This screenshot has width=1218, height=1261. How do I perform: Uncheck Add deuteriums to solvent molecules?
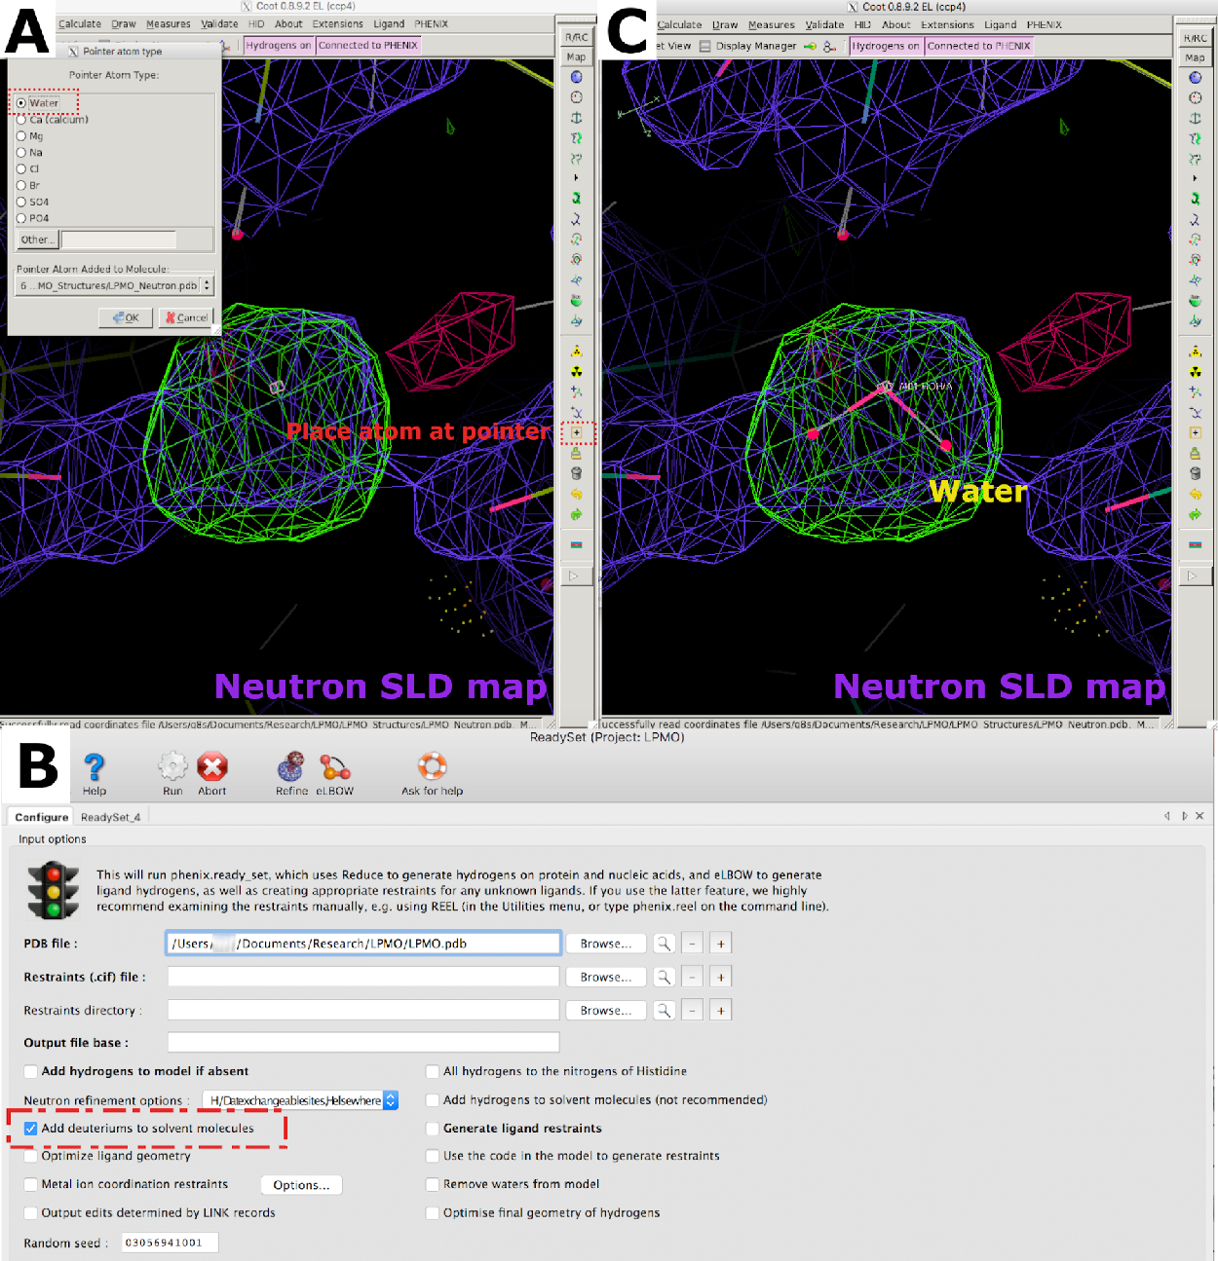(31, 1129)
